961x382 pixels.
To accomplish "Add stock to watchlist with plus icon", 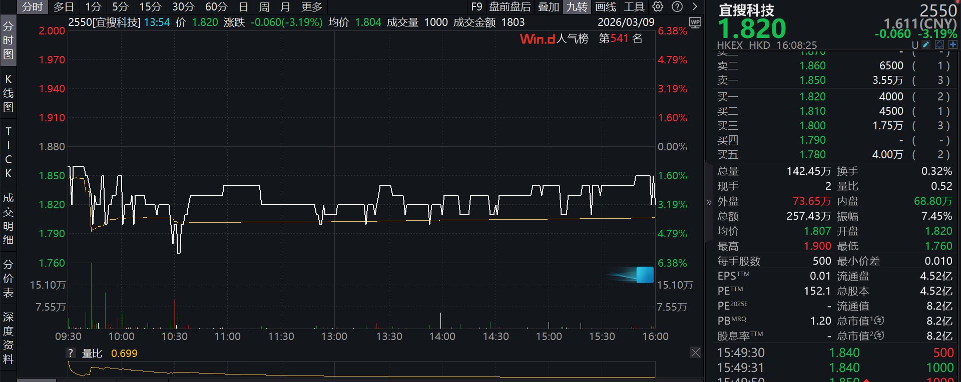I will click(953, 45).
